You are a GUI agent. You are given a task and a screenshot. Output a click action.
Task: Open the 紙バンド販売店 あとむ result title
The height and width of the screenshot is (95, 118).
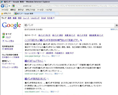pyautogui.click(x=35, y=79)
